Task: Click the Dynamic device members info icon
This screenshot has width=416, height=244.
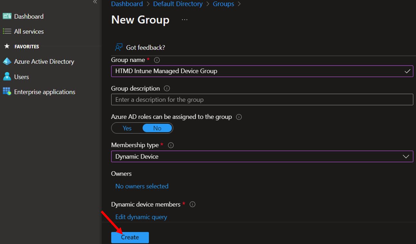Action: pyautogui.click(x=192, y=204)
